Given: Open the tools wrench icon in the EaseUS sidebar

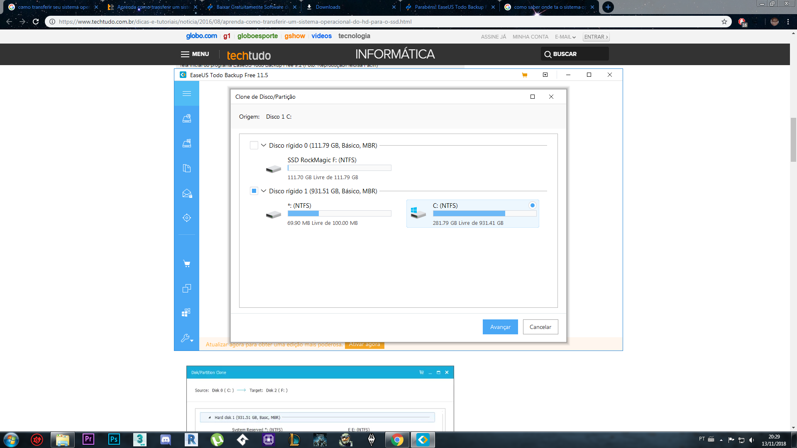Looking at the screenshot, I should click(x=187, y=338).
